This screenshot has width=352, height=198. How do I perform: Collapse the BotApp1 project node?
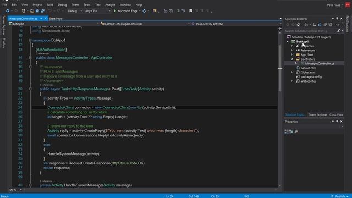pyautogui.click(x=288, y=42)
